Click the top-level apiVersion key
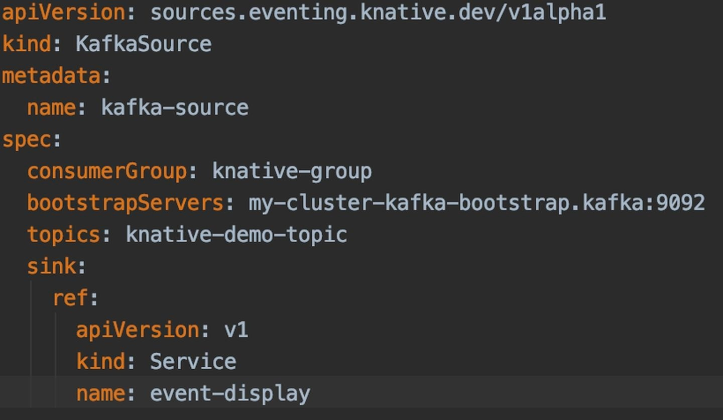This screenshot has width=723, height=420. (63, 13)
